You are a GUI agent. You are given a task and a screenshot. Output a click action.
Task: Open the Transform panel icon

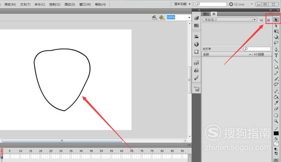click(196, 52)
